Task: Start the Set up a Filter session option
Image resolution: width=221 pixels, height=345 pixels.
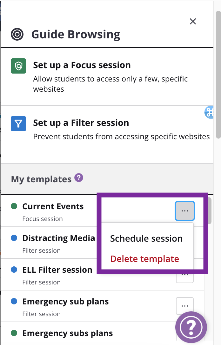Action: click(x=107, y=134)
